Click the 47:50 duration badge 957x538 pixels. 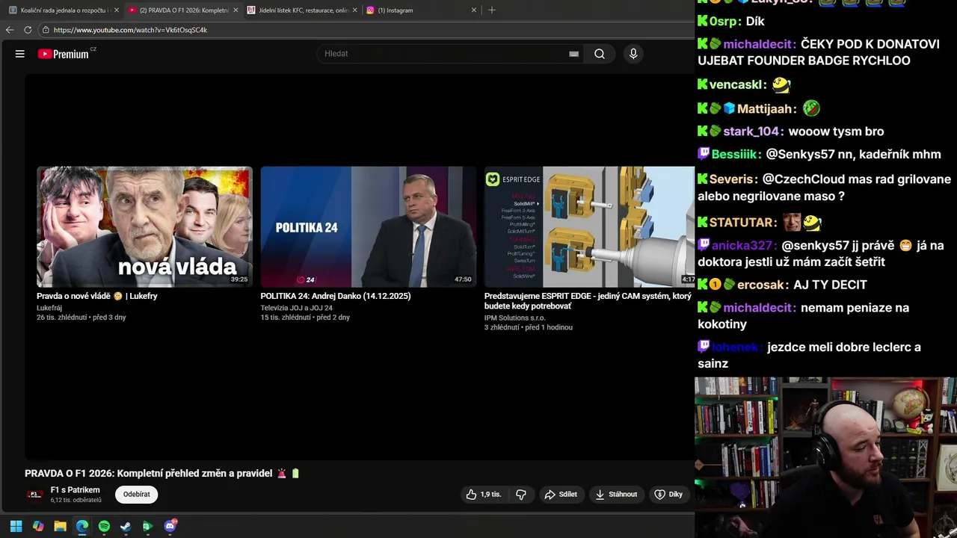(463, 279)
